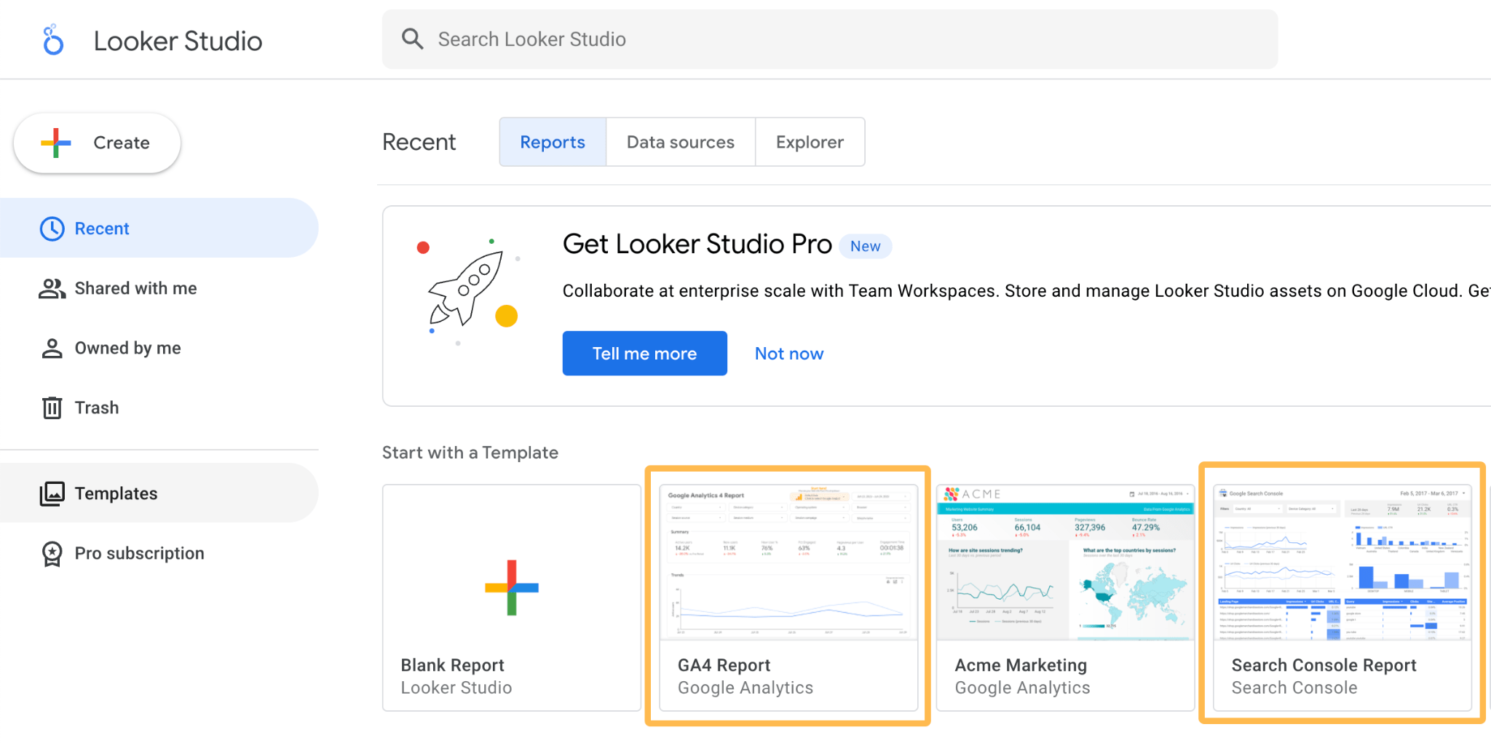Switch to the Data sources tab

[x=680, y=142]
